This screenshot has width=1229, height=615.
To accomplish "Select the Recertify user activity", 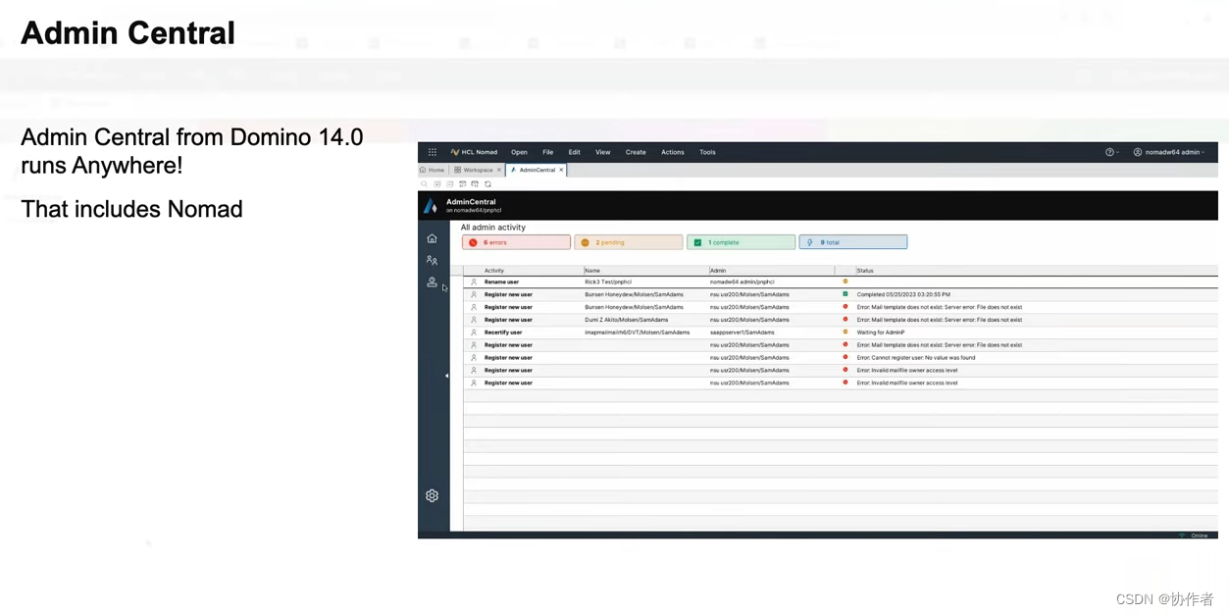I will click(x=503, y=333).
